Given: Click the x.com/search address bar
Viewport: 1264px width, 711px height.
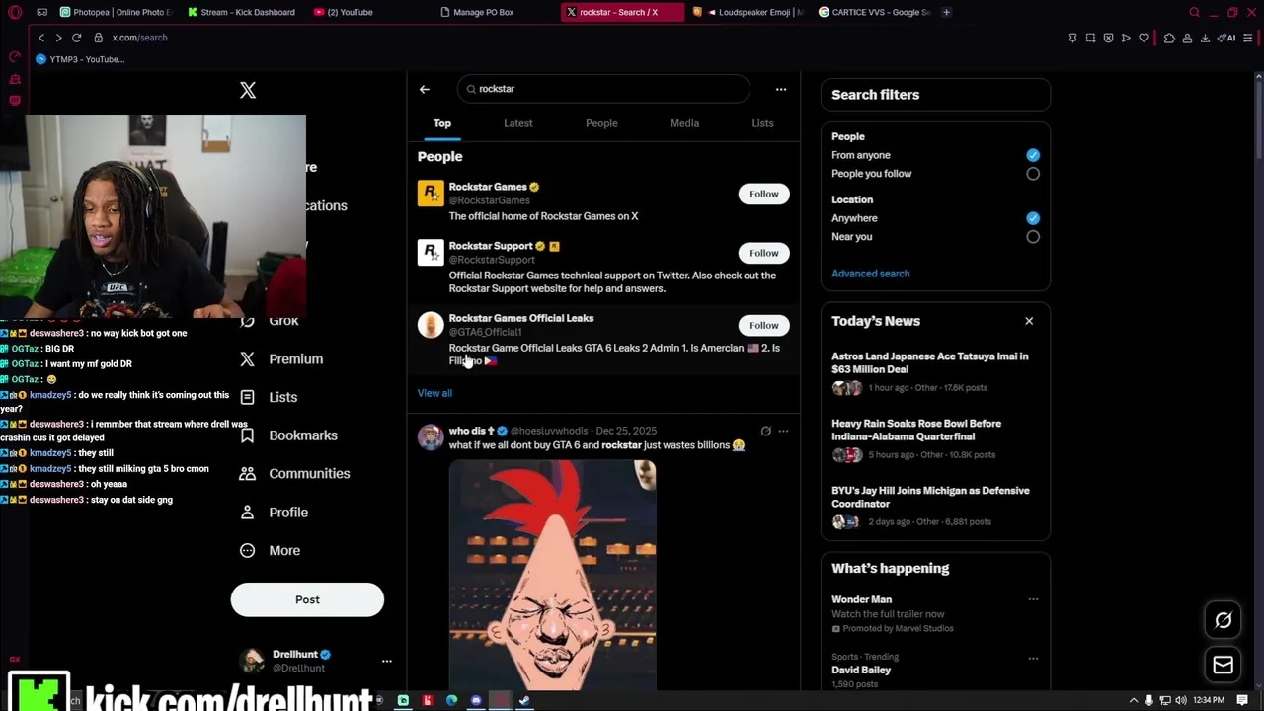Looking at the screenshot, I should pos(139,38).
